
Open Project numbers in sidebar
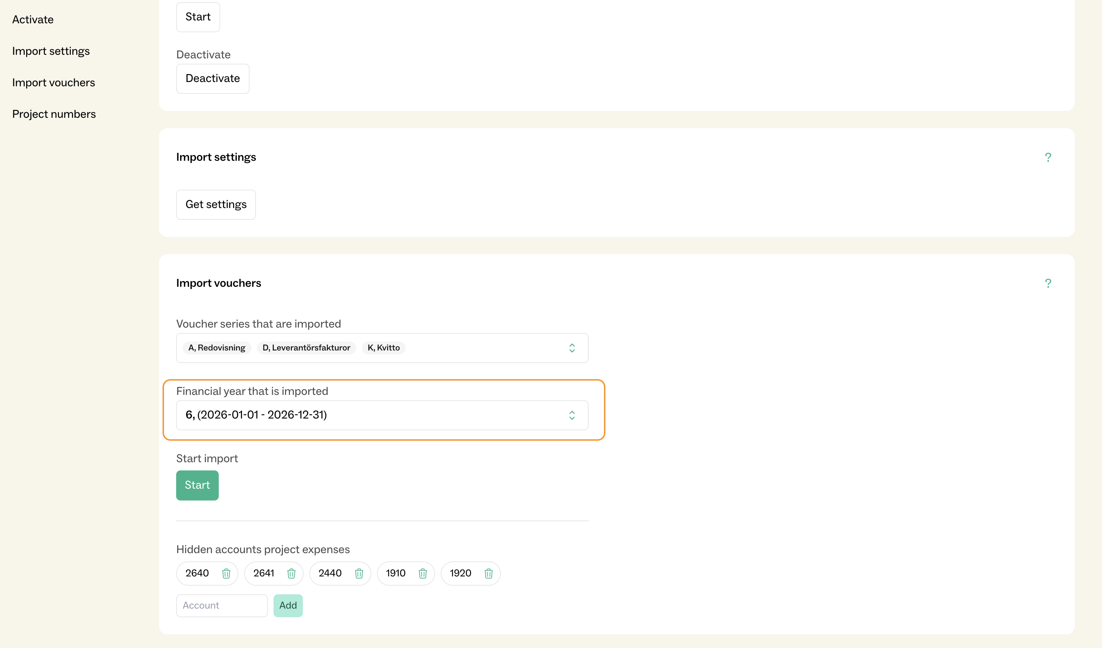click(54, 114)
